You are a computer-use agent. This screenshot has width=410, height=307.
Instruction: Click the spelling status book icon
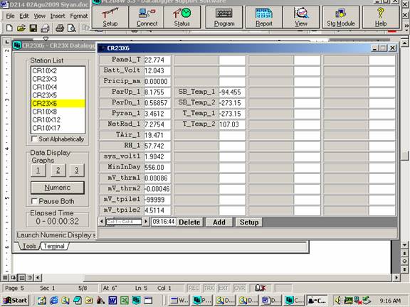tap(261, 288)
